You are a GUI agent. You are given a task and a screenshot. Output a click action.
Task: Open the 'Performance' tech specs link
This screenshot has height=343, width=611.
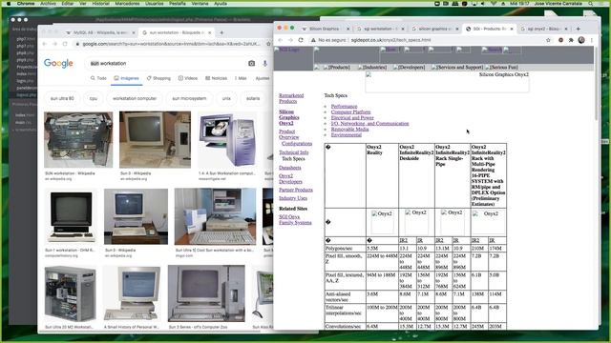[x=344, y=106]
